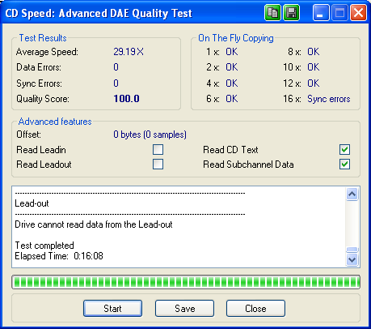This screenshot has width=371, height=329.
Task: Click the Offset value '0 bytes (0 samples)'
Action: point(150,135)
